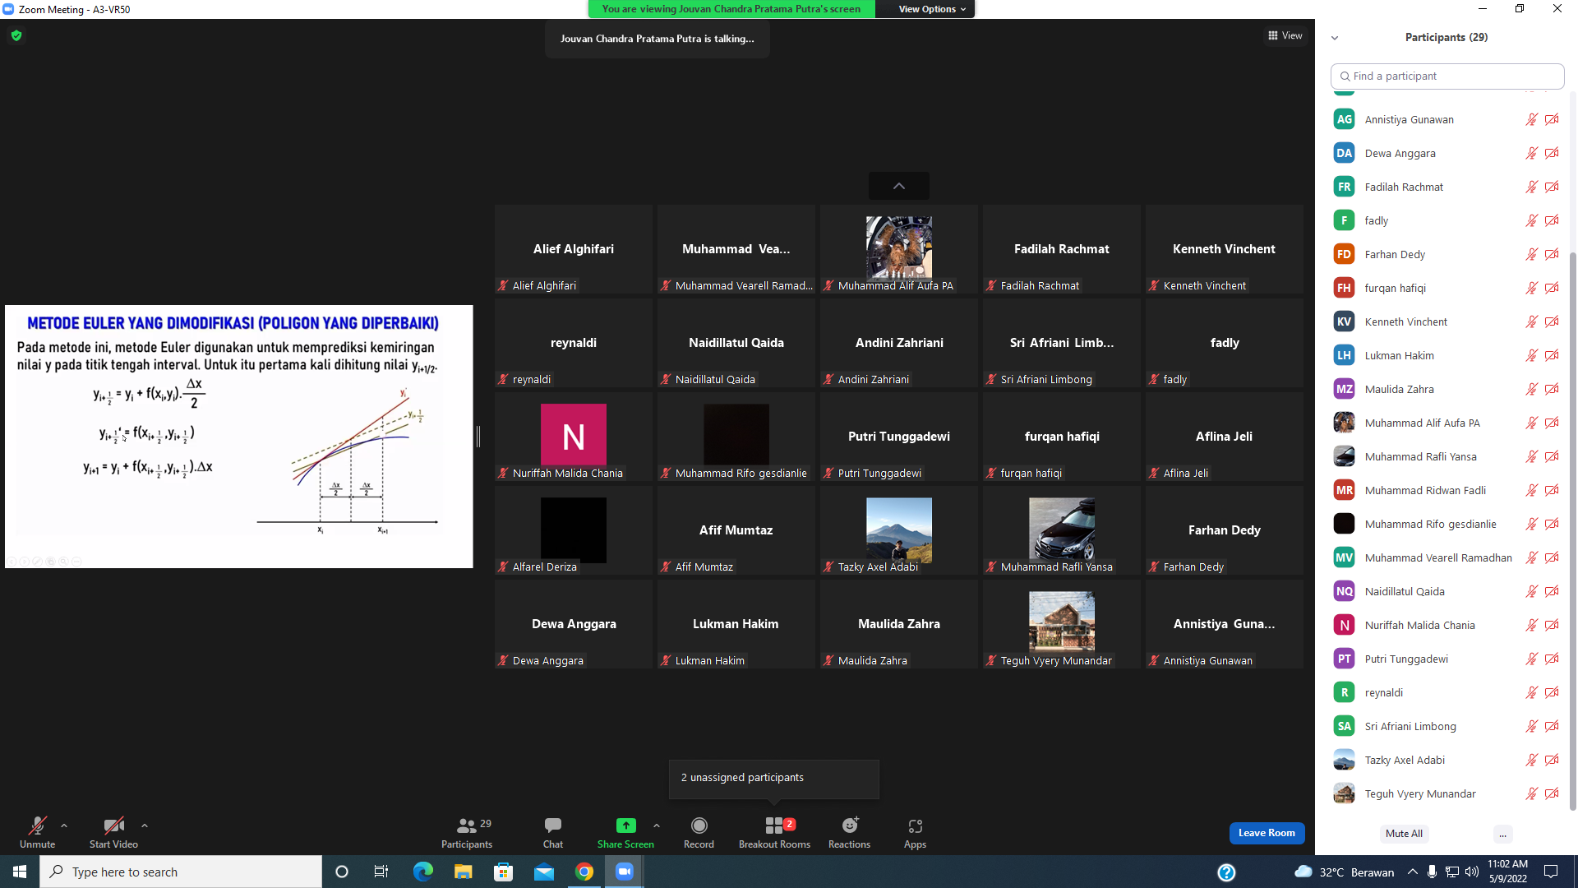Select Tazky Axel Adabi's video tile
The image size is (1578, 888).
(x=899, y=530)
